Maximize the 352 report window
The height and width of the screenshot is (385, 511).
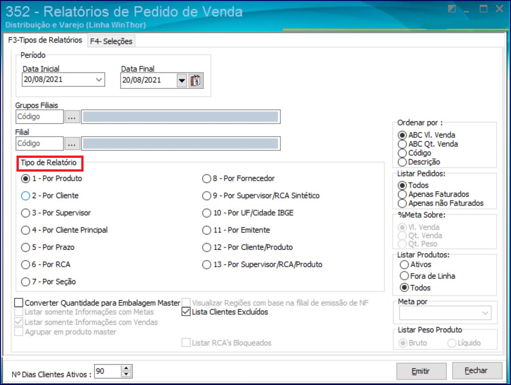[483, 9]
